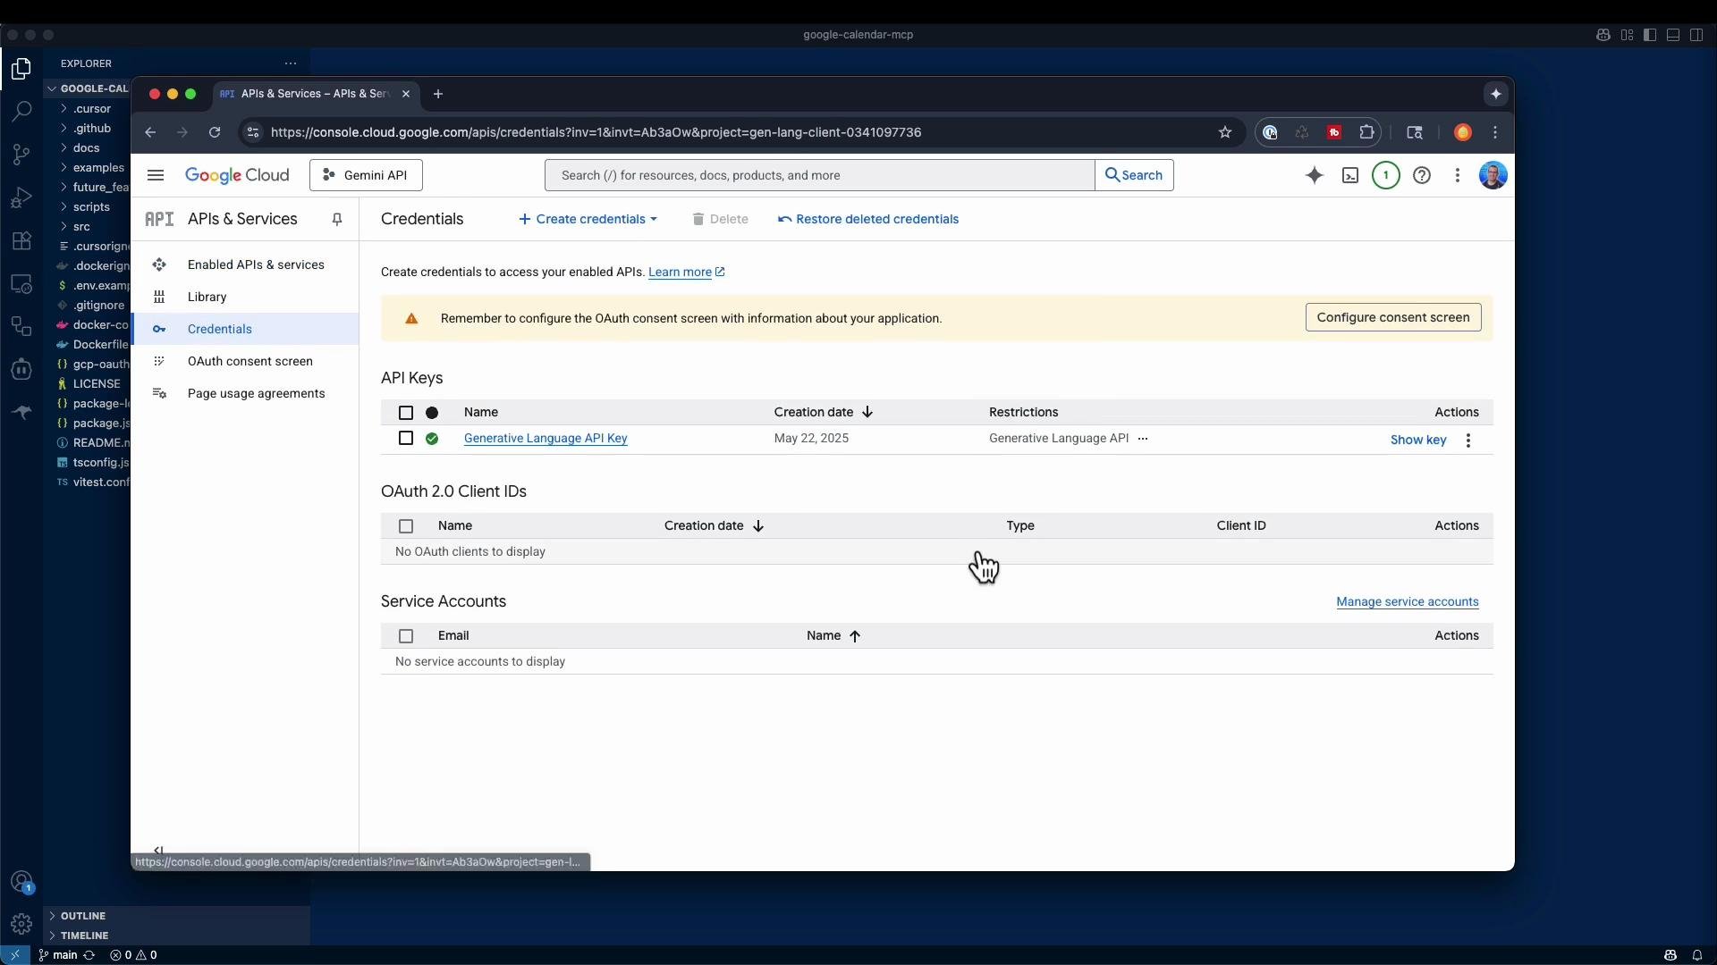The width and height of the screenshot is (1717, 965).
Task: Sort Service Accounts by Name column
Action: [833, 635]
